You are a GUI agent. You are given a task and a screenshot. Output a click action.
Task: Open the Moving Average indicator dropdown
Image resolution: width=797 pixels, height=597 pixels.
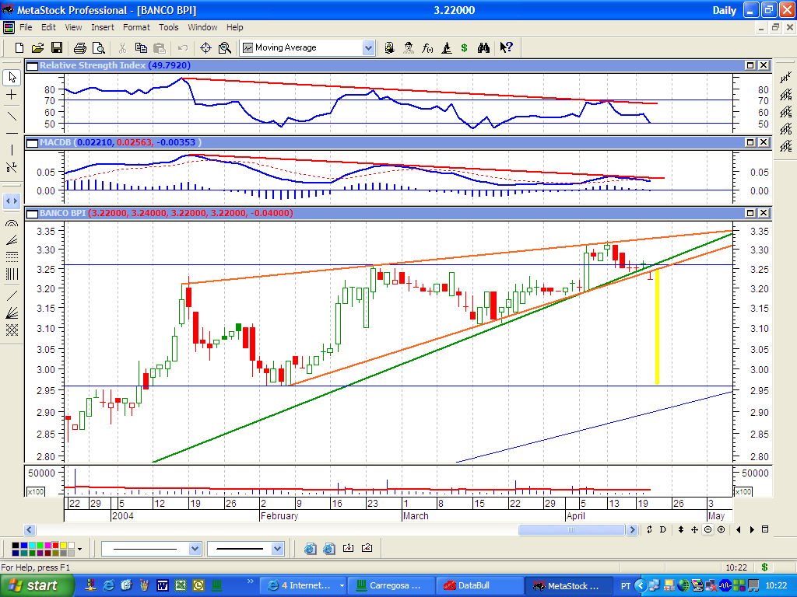coord(368,47)
